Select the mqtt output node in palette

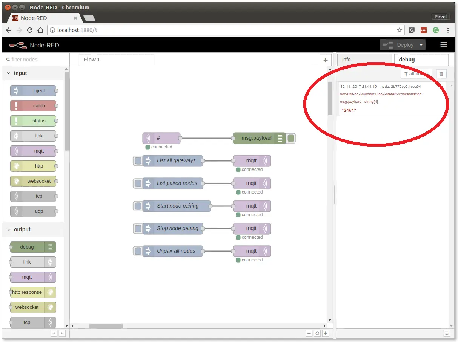pyautogui.click(x=33, y=277)
